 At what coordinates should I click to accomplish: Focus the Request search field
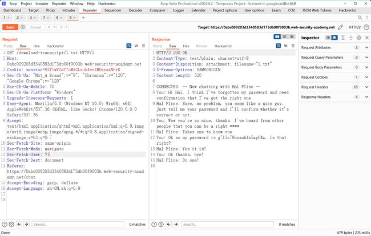point(78,224)
